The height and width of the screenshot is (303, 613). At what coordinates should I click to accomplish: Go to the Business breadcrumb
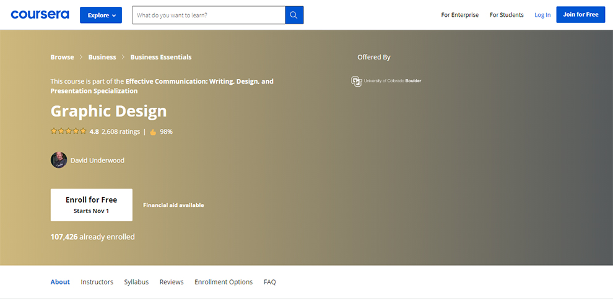pyautogui.click(x=102, y=57)
